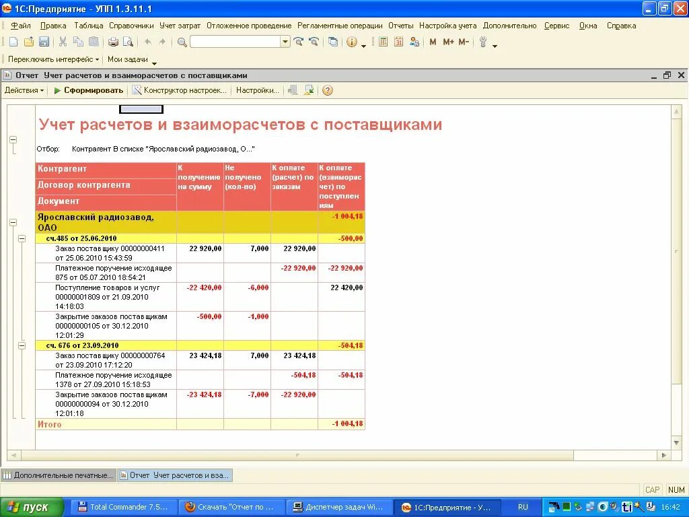This screenshot has height=517, width=689.
Task: Open the tools wrench icon
Action: click(x=483, y=42)
